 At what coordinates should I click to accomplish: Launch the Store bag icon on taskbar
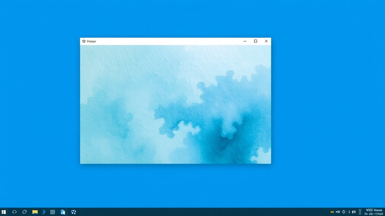[x=63, y=212]
